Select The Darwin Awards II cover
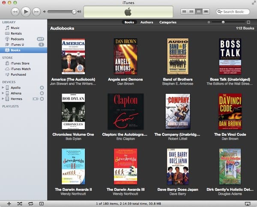257x207 pixels. point(73,166)
